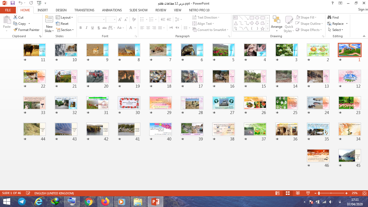Click Sign in link

[x=363, y=9]
